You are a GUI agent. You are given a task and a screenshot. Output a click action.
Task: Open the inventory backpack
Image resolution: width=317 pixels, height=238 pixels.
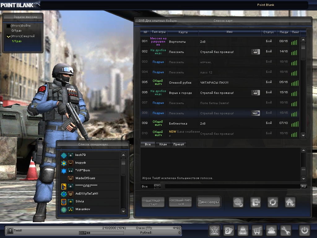(x=243, y=231)
